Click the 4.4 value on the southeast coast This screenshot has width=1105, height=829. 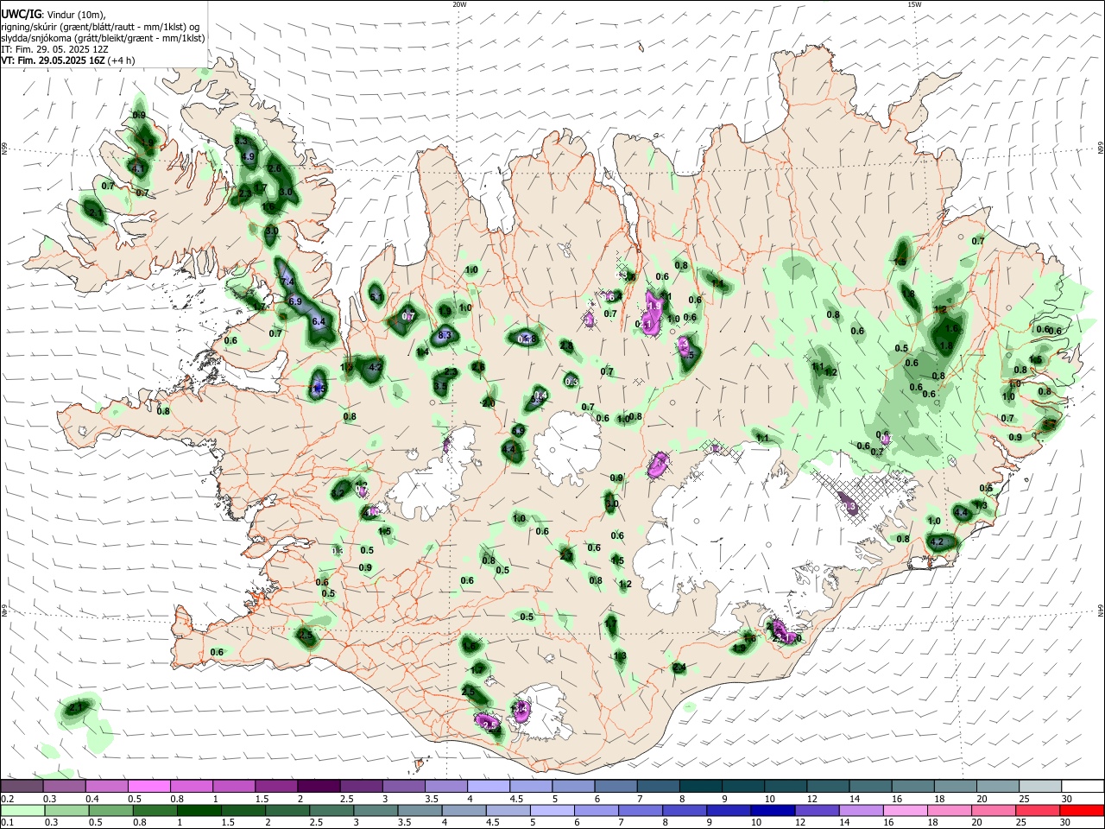click(x=962, y=512)
